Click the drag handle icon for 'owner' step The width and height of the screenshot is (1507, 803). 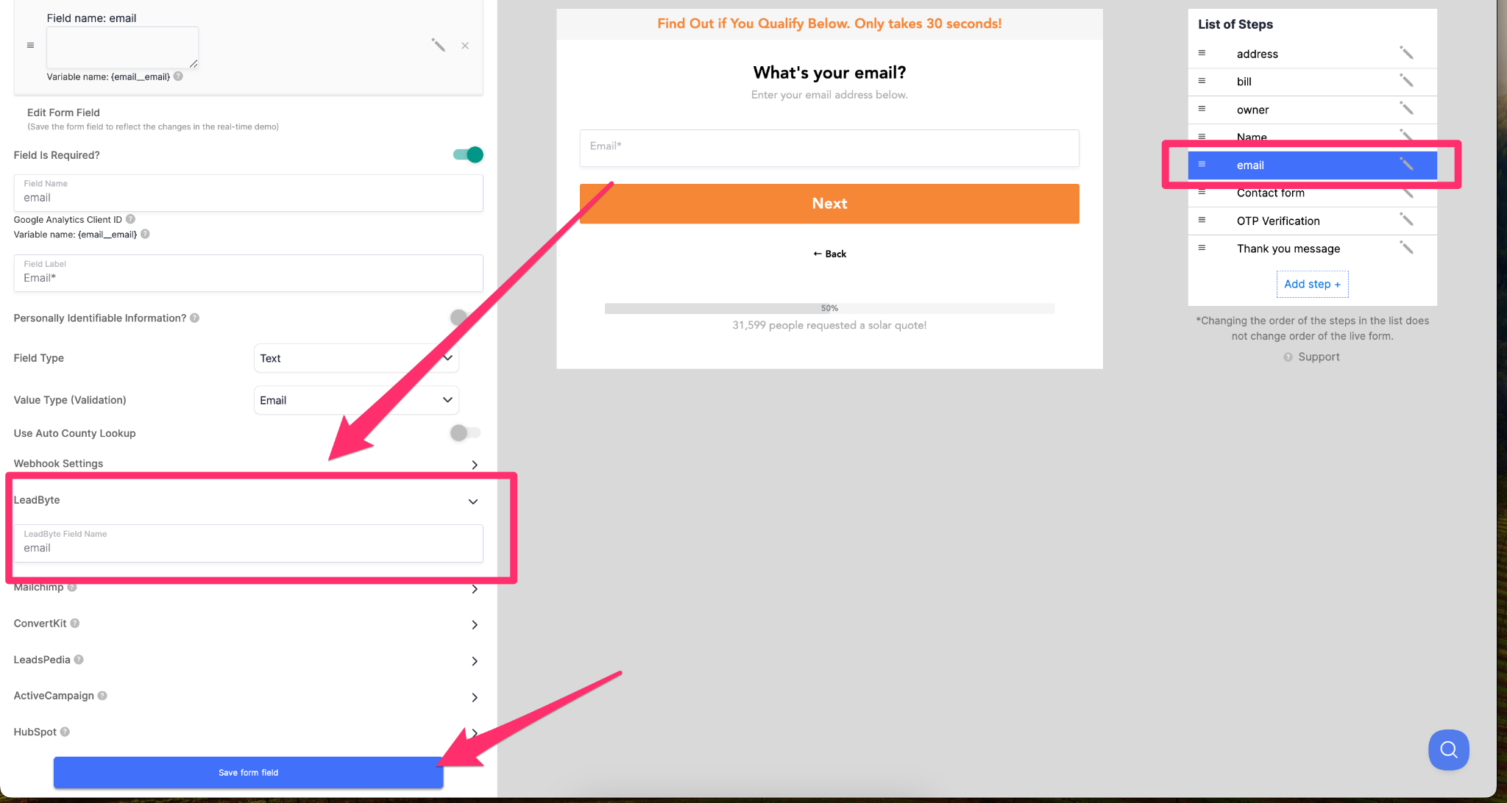point(1202,109)
